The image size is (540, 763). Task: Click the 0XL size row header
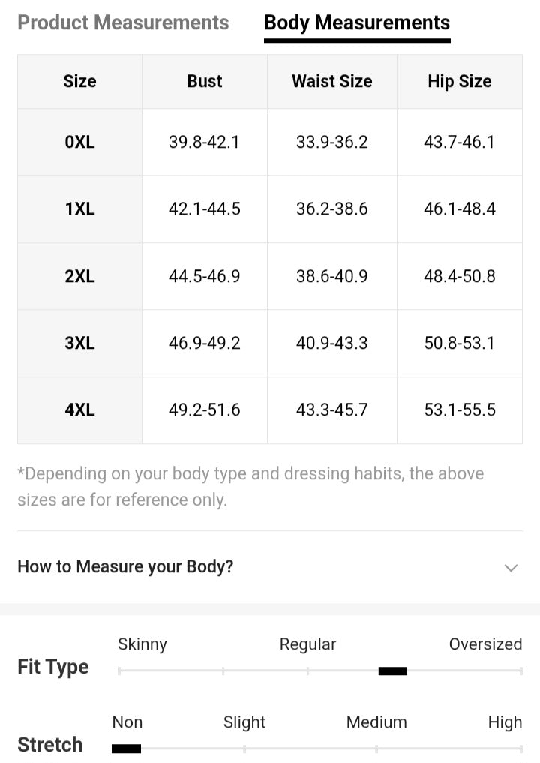tap(79, 142)
